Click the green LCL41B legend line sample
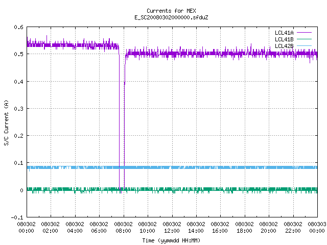Viewport: 327px width, 245px height. pyautogui.click(x=304, y=39)
